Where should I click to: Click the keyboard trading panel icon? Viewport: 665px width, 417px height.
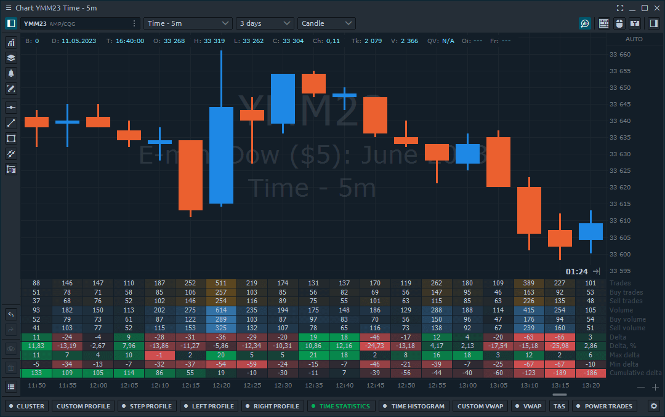coord(604,23)
